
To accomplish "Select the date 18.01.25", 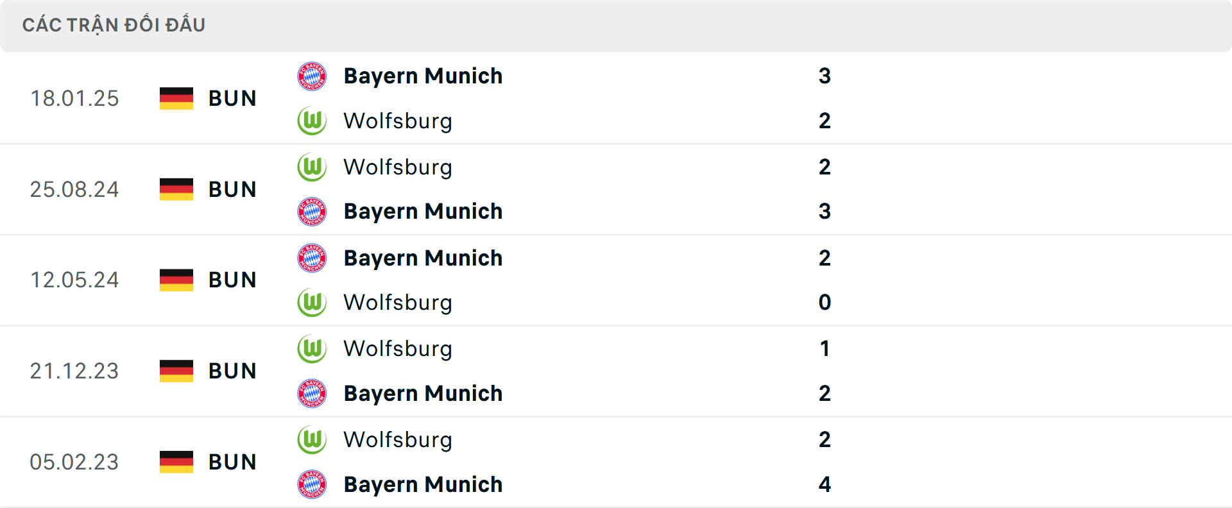I will click(74, 97).
